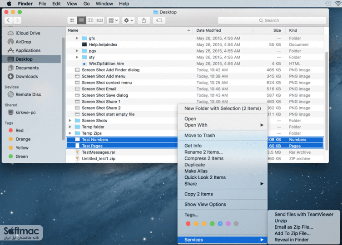Choose Add To Zip File… service
Viewport: 342px width, 245px height.
303,233
